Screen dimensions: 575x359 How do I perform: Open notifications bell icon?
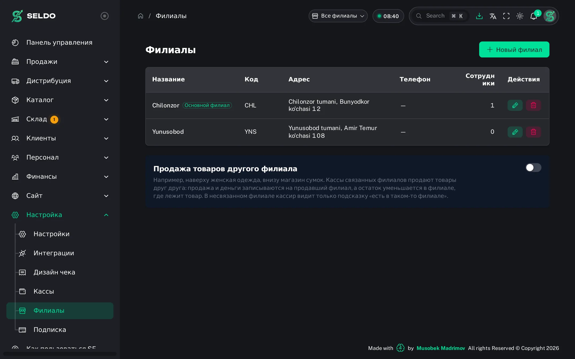point(533,16)
